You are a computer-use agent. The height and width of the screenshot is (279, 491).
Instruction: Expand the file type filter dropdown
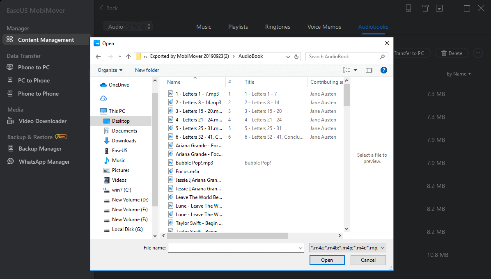click(x=347, y=247)
